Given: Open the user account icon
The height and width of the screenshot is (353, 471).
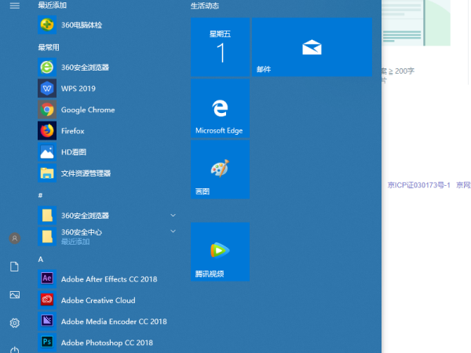Looking at the screenshot, I should click(14, 238).
